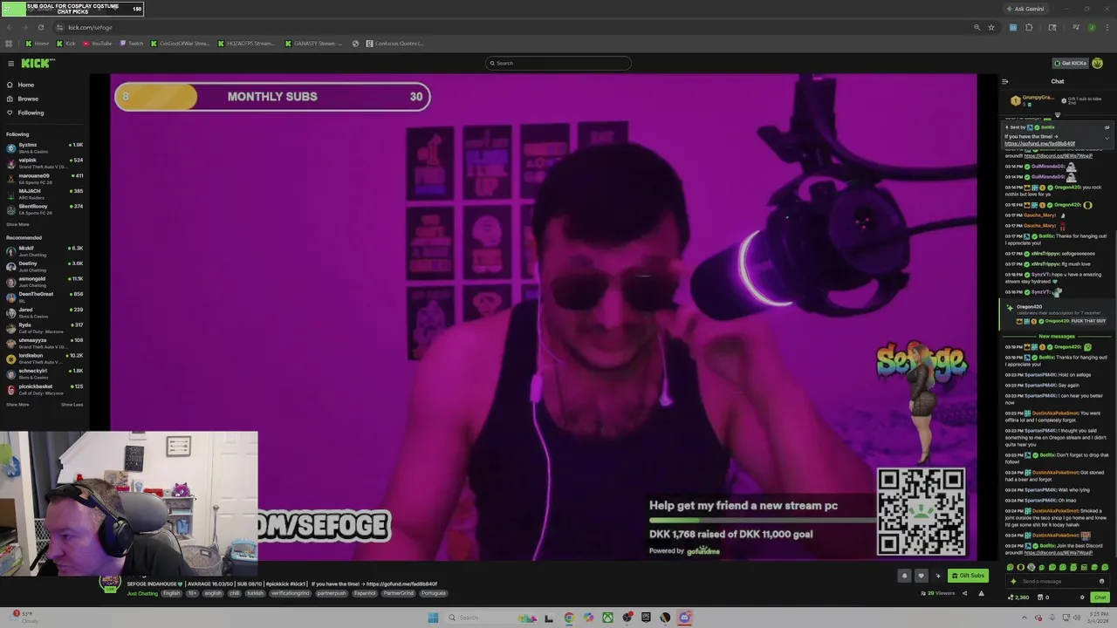Screen dimensions: 1117x628
Task: Click the sparkle button beside Gift Subs
Action: click(x=938, y=576)
